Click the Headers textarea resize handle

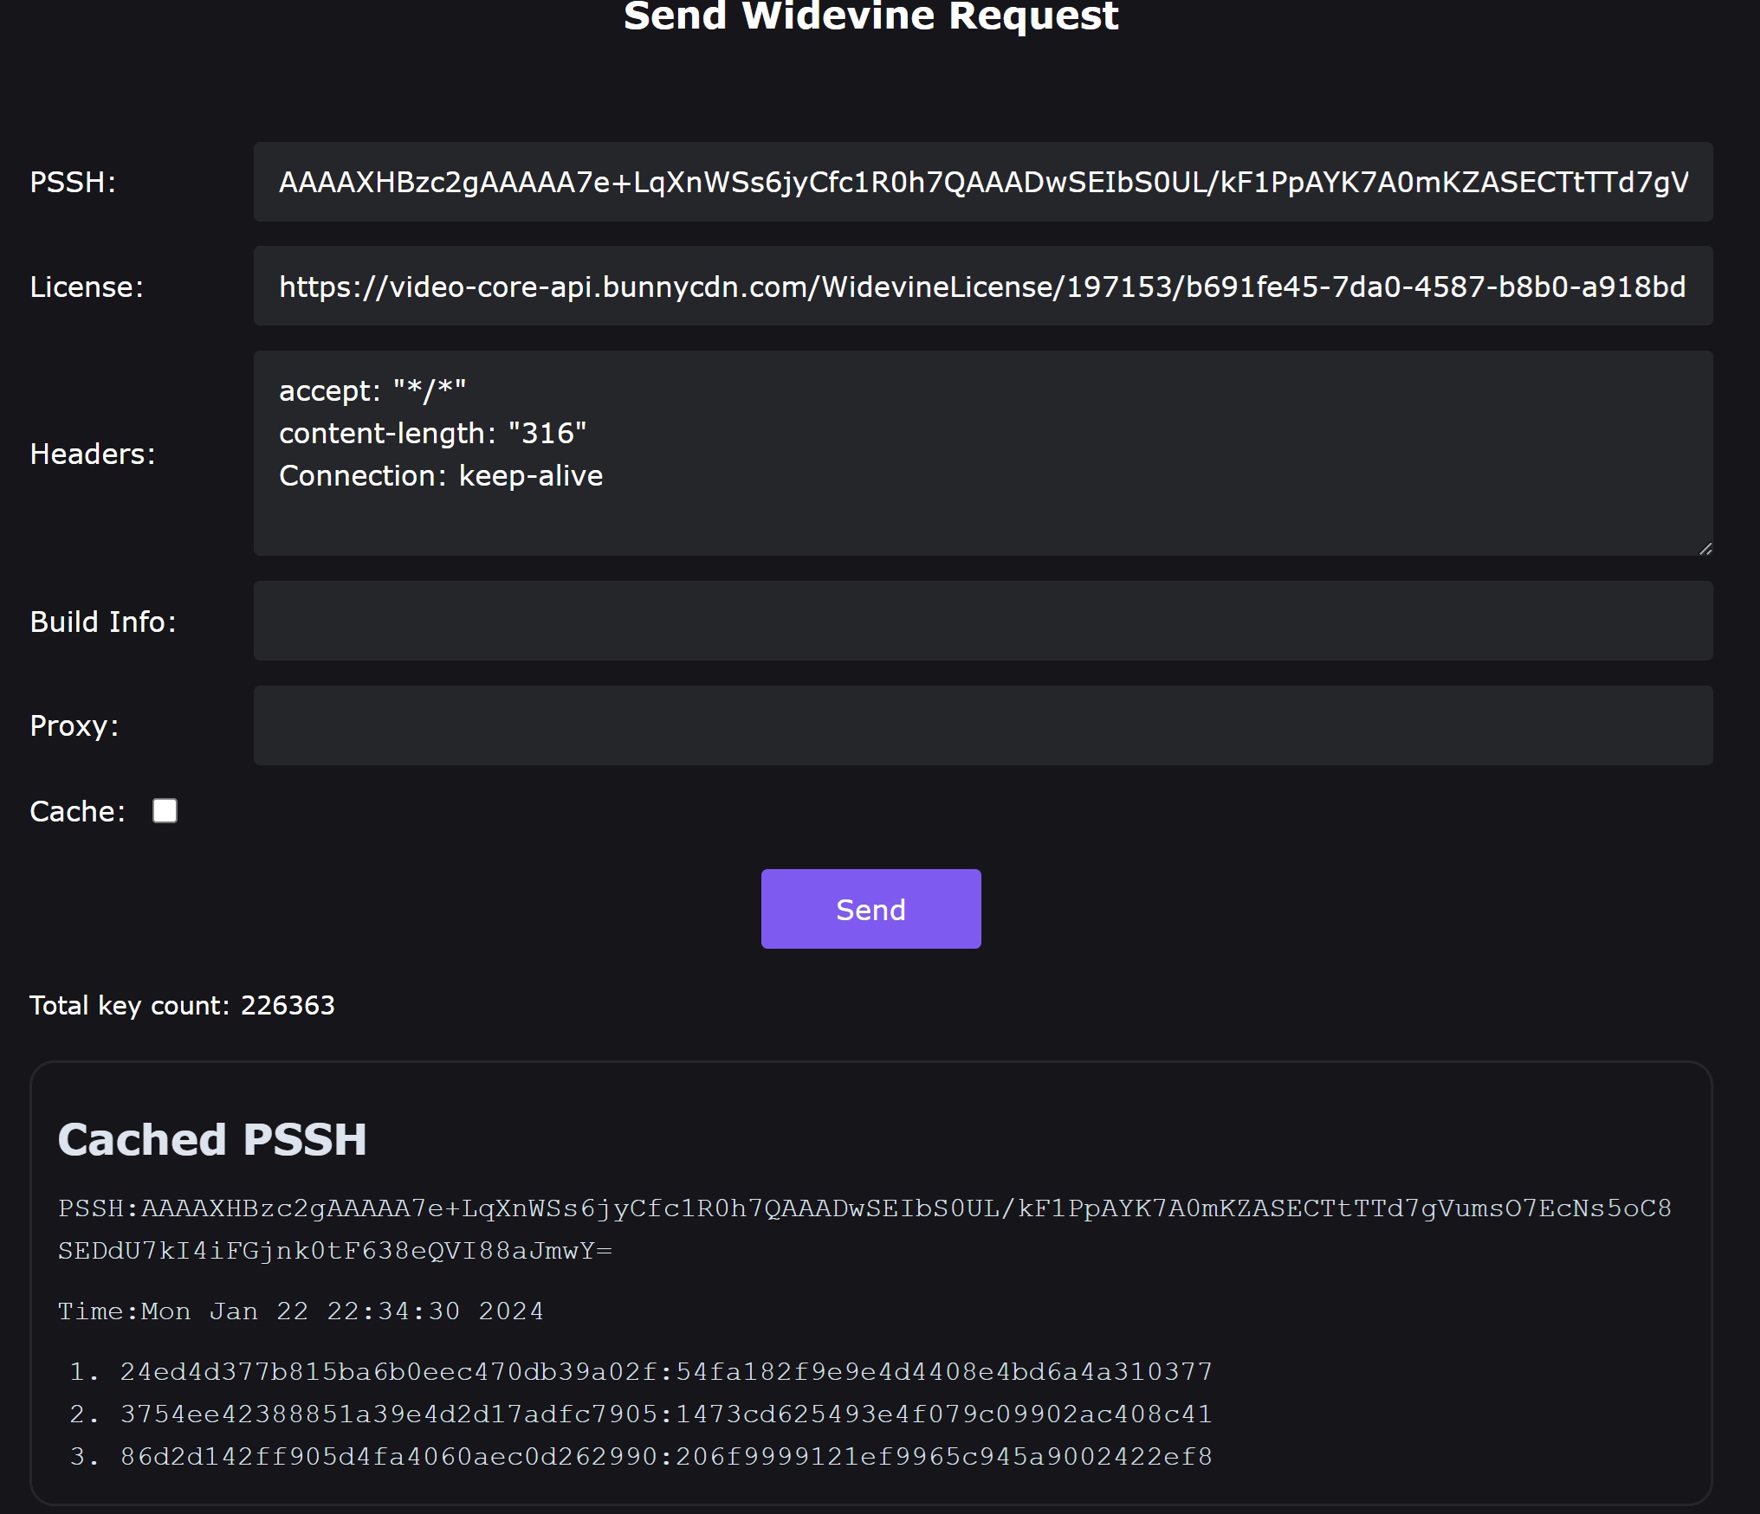[x=1705, y=548]
